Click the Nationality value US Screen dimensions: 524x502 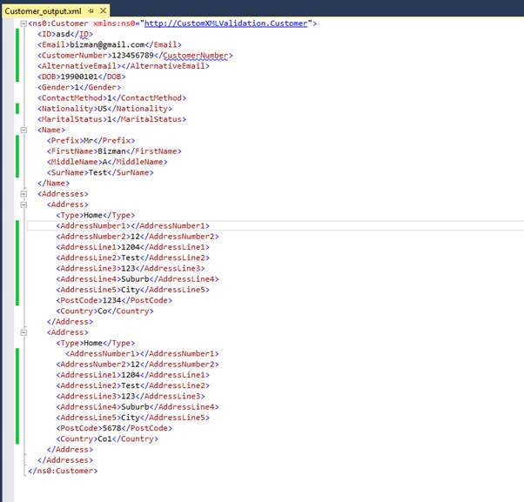(103, 109)
